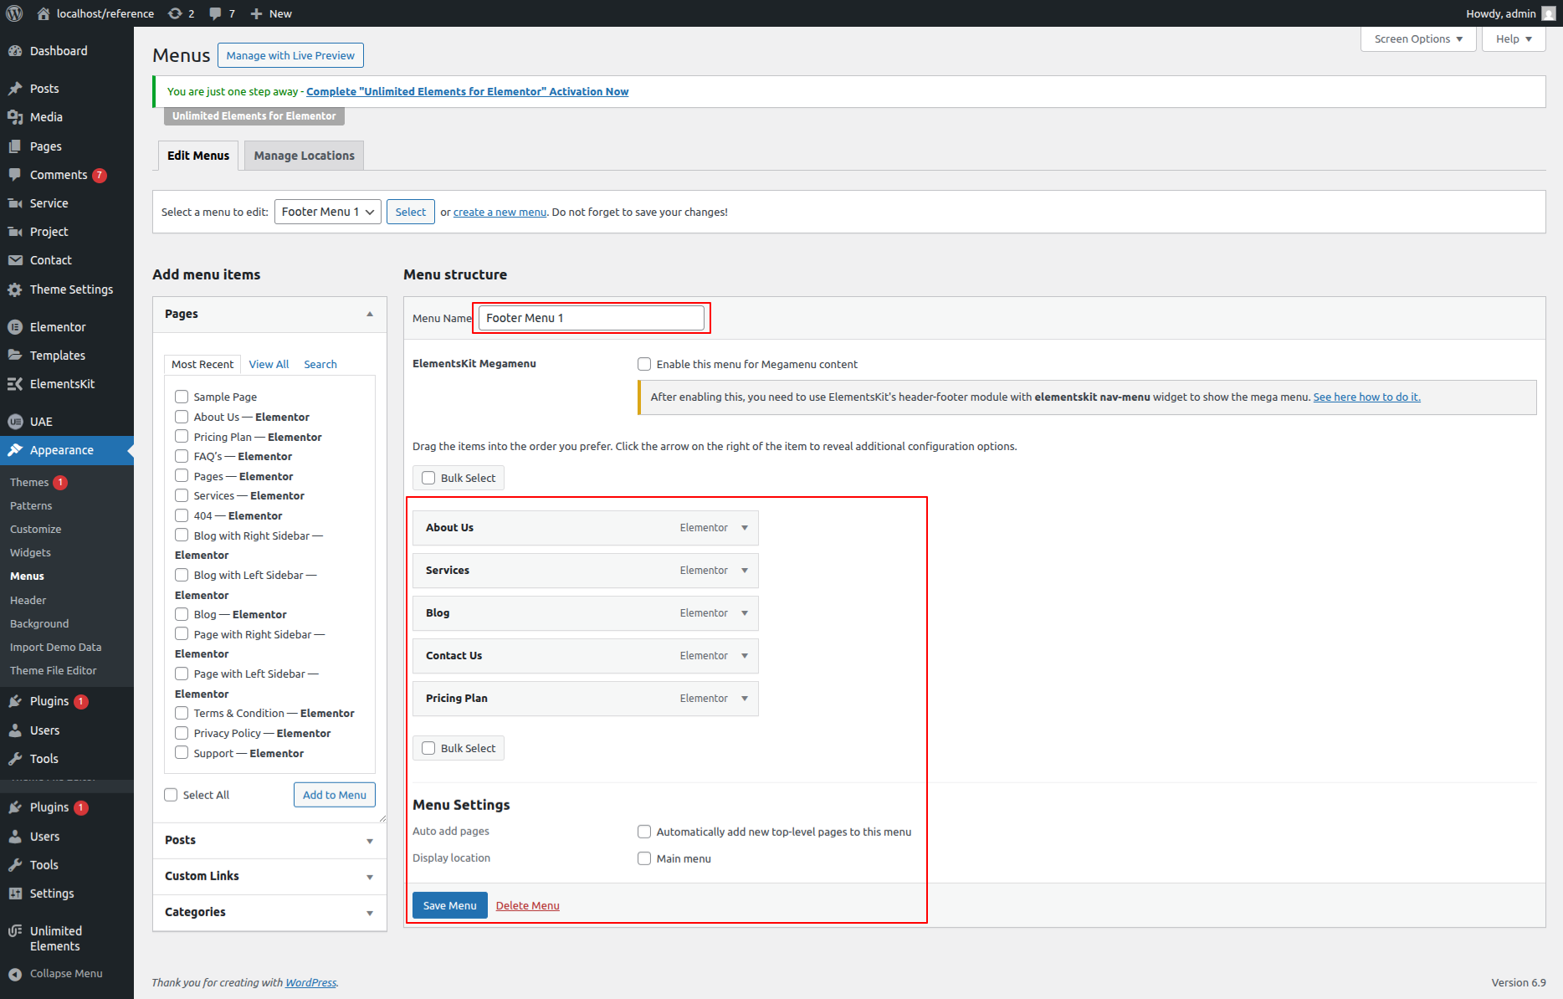The width and height of the screenshot is (1563, 999).
Task: Toggle the top Bulk Select checkbox
Action: click(428, 478)
